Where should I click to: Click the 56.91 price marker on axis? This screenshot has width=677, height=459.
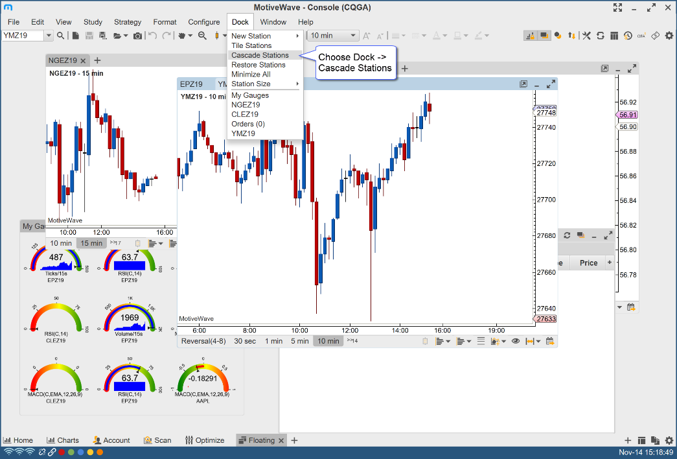(627, 115)
